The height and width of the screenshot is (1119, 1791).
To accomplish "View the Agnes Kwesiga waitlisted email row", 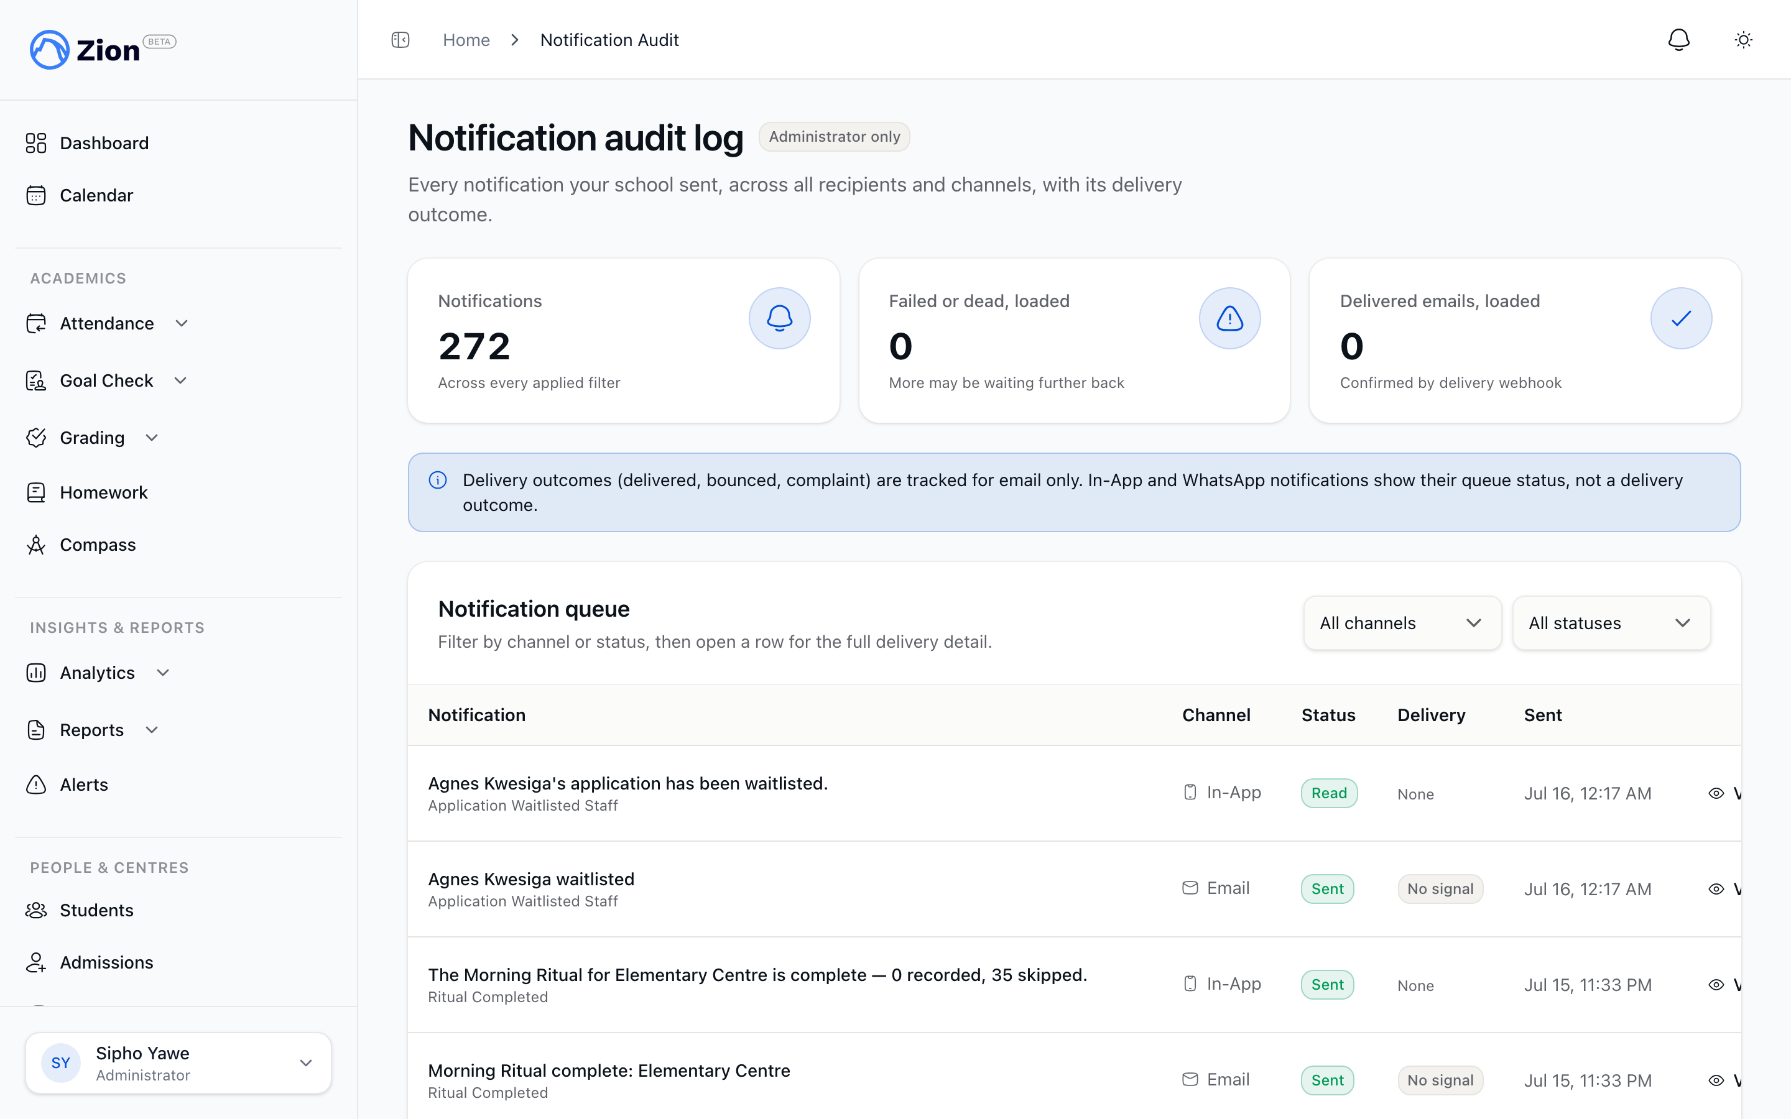I will pyautogui.click(x=1725, y=889).
